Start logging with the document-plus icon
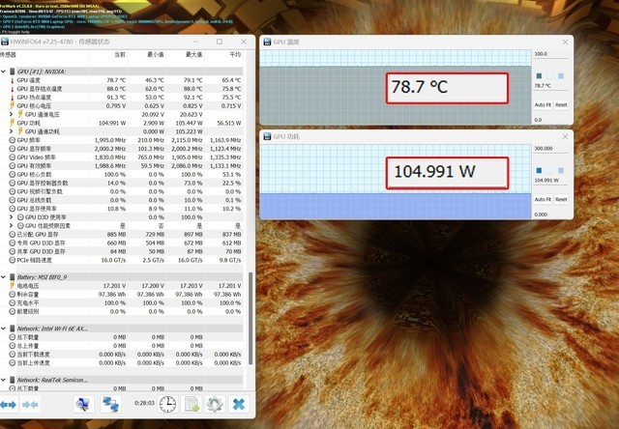 coord(192,405)
